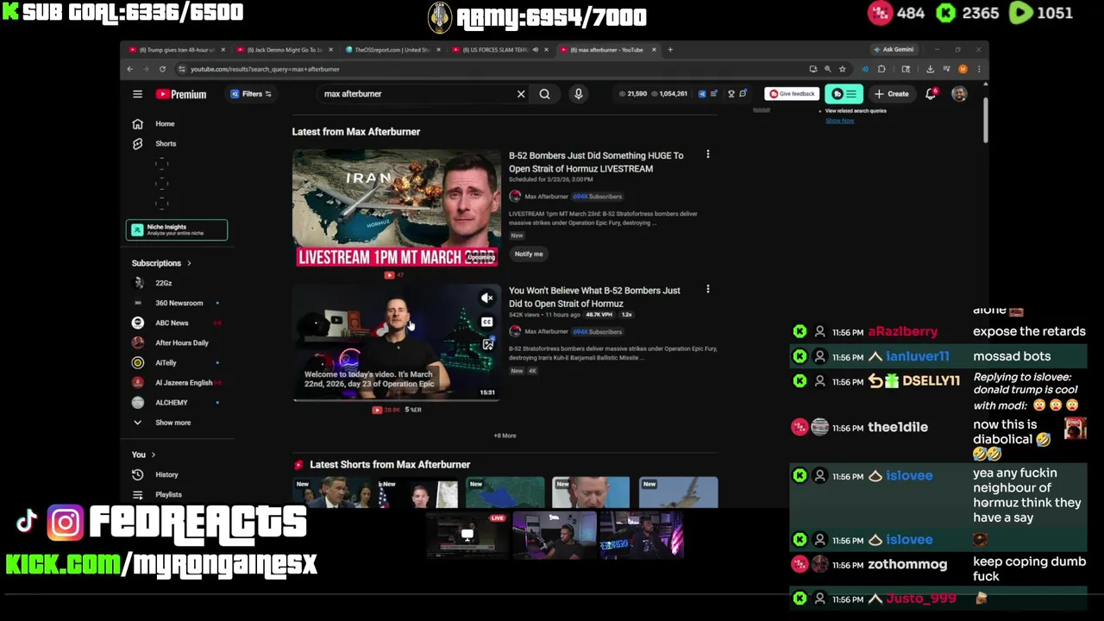Expand the '+8 More' results link

click(505, 436)
